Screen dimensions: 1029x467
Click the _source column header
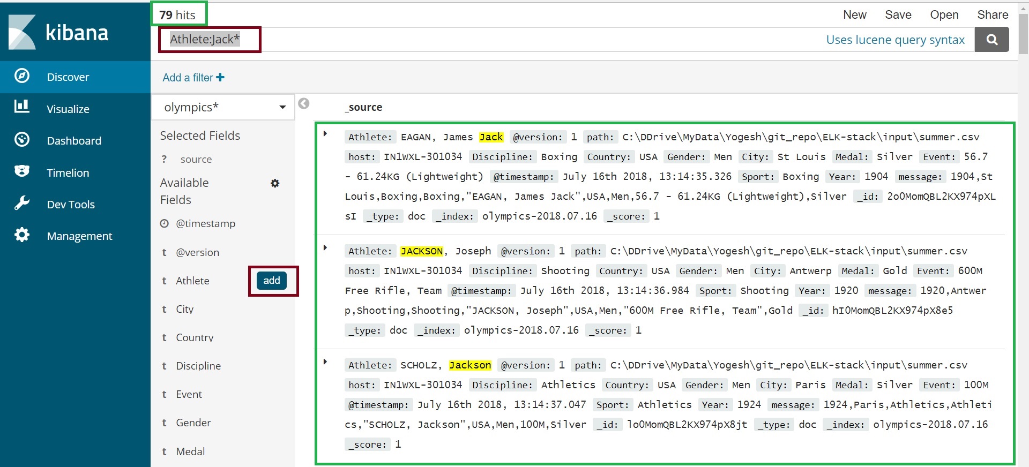coord(363,107)
